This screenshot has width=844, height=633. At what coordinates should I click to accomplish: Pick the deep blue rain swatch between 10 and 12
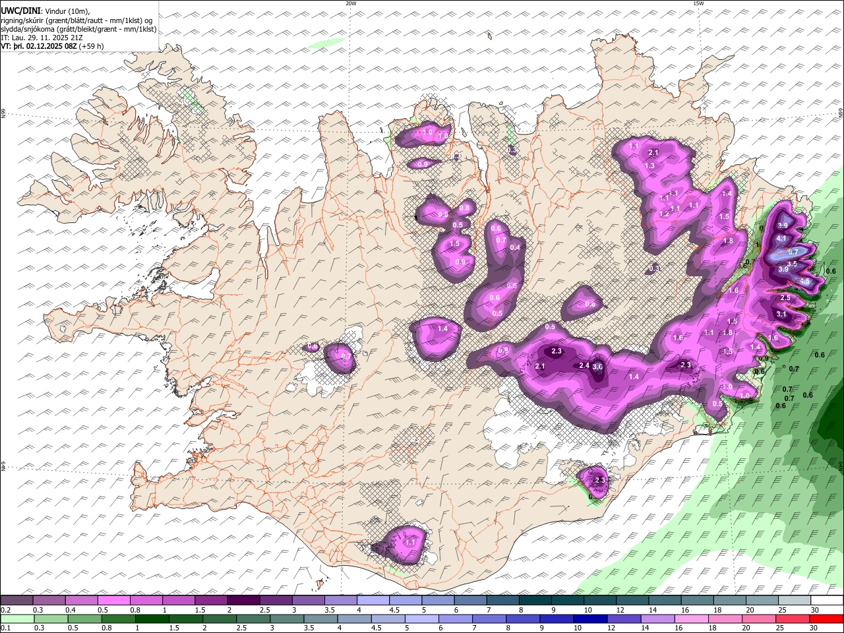pos(591,618)
